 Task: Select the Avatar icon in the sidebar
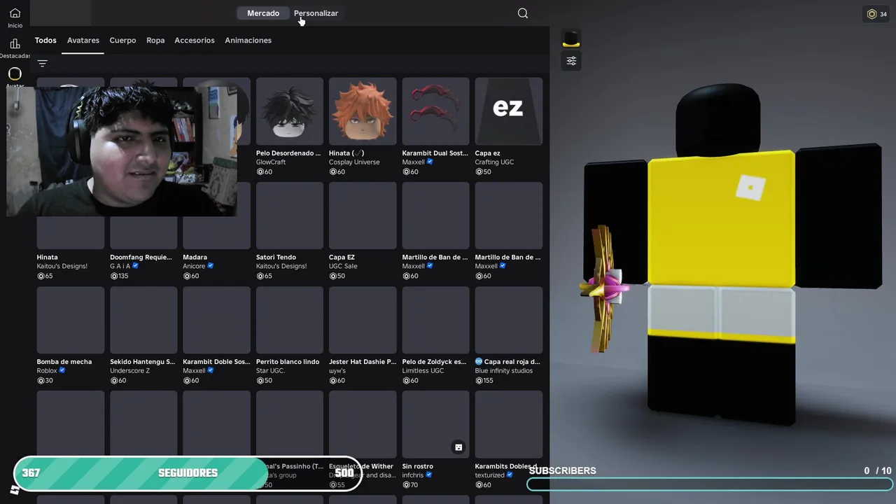(15, 73)
